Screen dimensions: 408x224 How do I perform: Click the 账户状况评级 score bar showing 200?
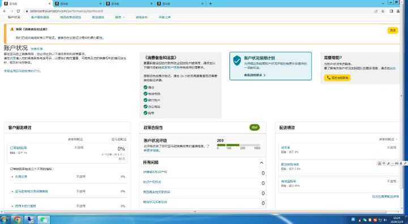239,145
